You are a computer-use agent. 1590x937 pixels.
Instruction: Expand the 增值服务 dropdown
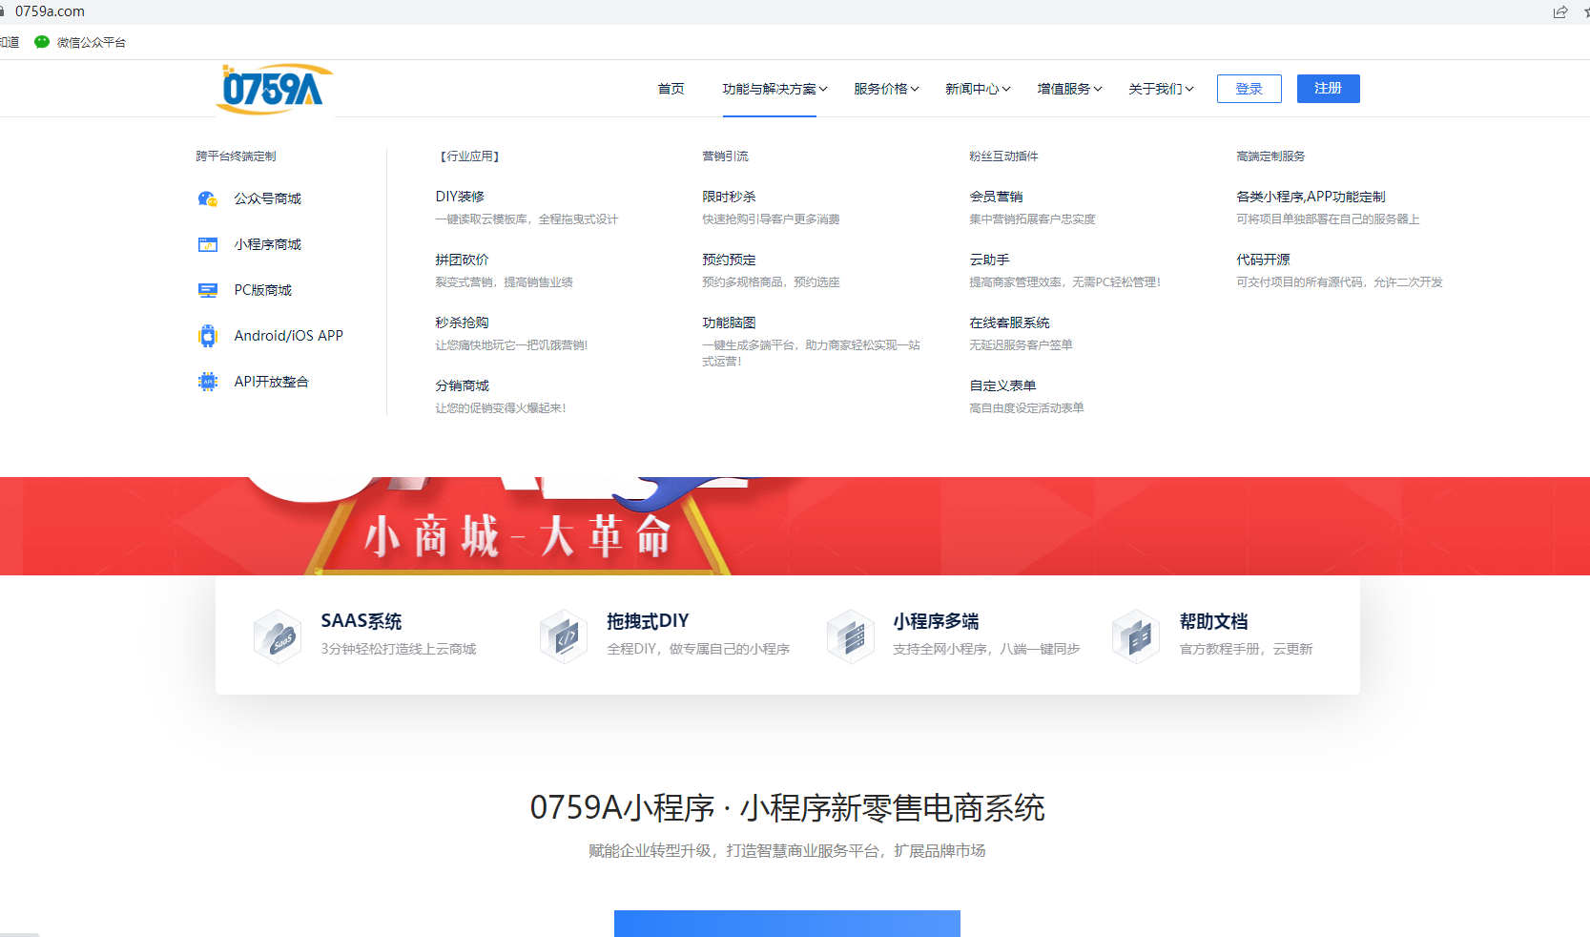pos(1068,88)
